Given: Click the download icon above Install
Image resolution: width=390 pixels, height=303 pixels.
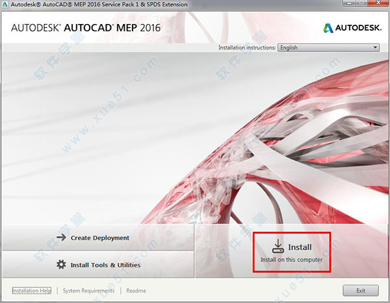Looking at the screenshot, I should [x=278, y=246].
